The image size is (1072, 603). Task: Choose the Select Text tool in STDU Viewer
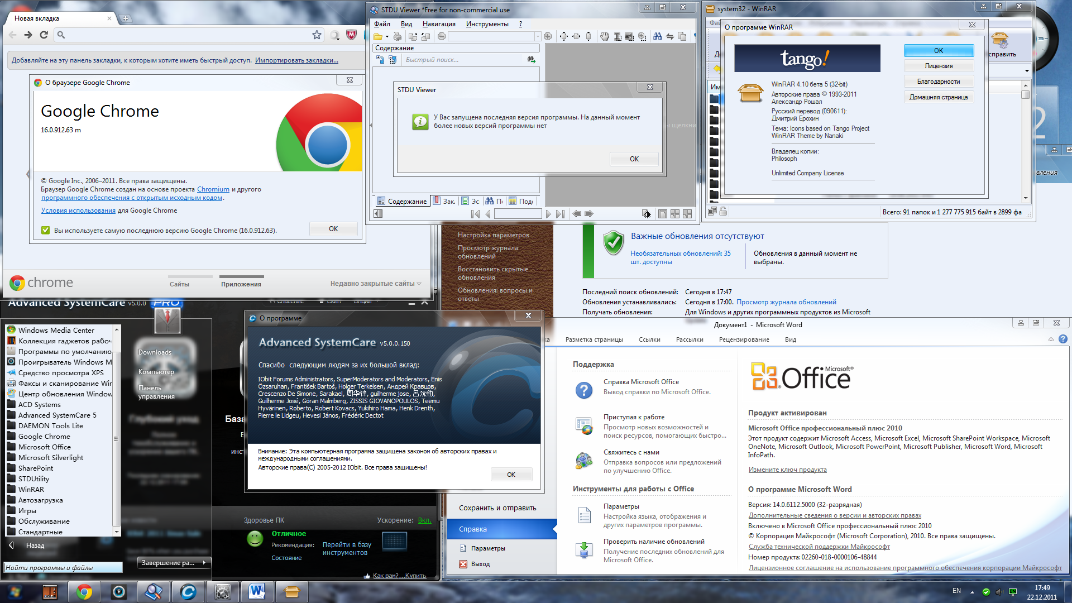point(618,37)
